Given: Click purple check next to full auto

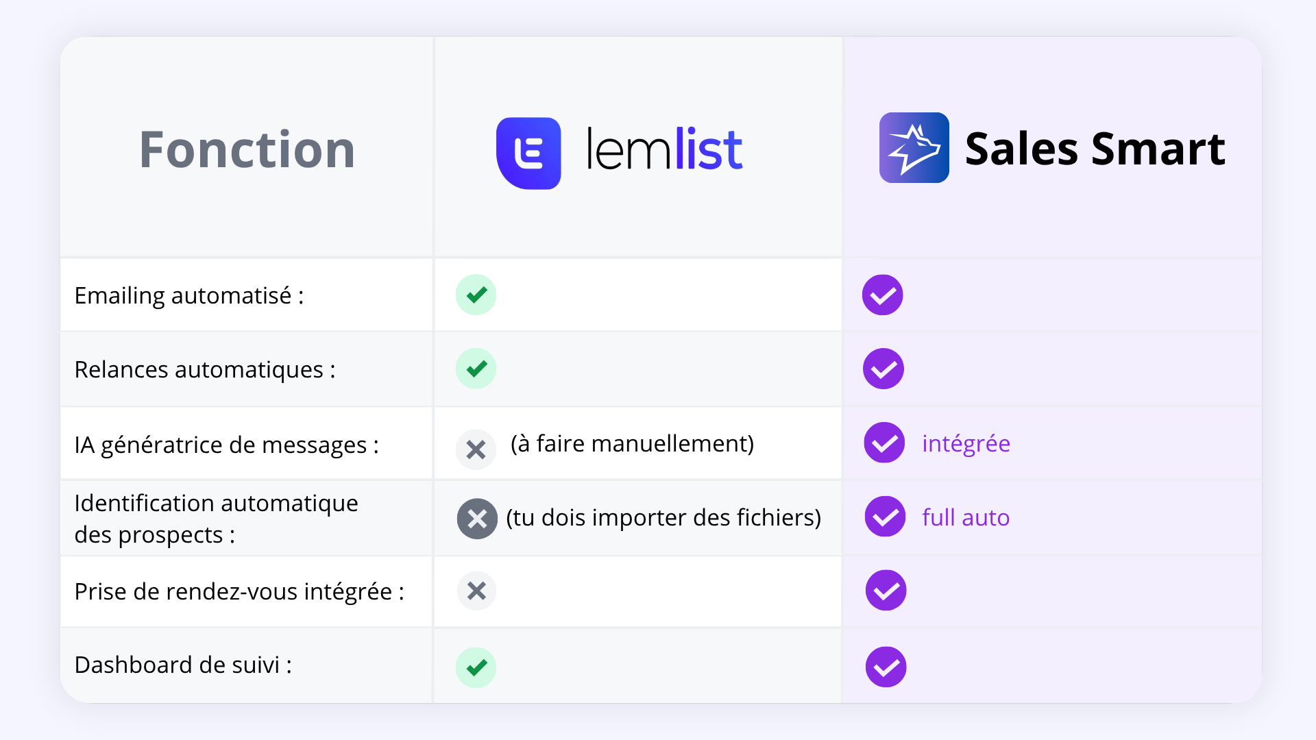Looking at the screenshot, I should 885,517.
